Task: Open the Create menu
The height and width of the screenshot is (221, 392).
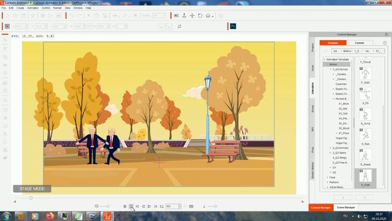Action: point(20,8)
